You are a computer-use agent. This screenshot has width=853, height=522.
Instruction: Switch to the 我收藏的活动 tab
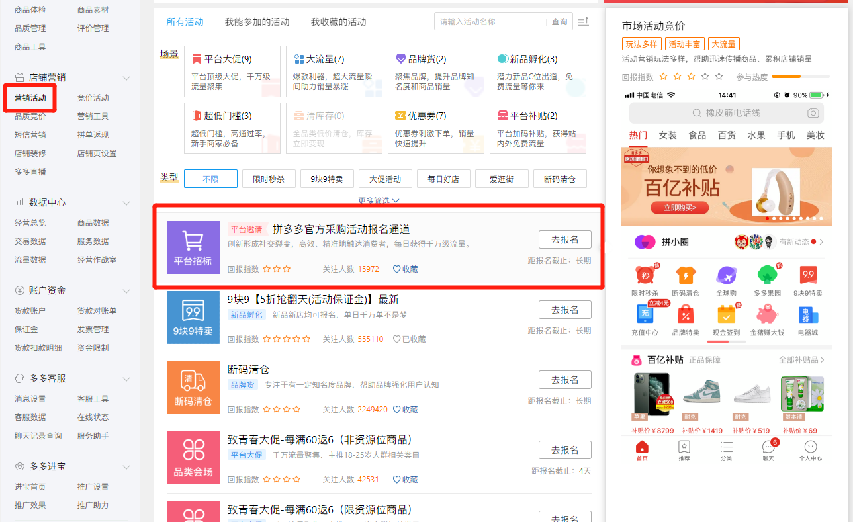tap(339, 22)
